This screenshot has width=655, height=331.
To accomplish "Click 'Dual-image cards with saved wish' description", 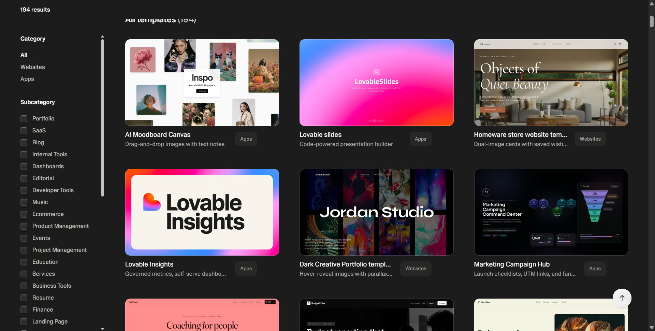I will pyautogui.click(x=521, y=144).
